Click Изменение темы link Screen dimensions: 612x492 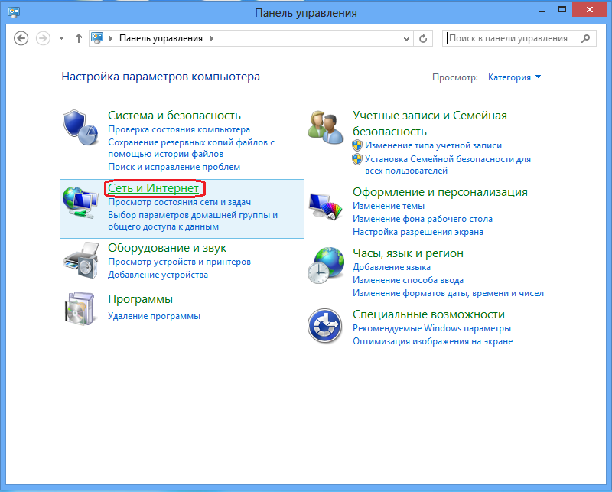coord(389,206)
